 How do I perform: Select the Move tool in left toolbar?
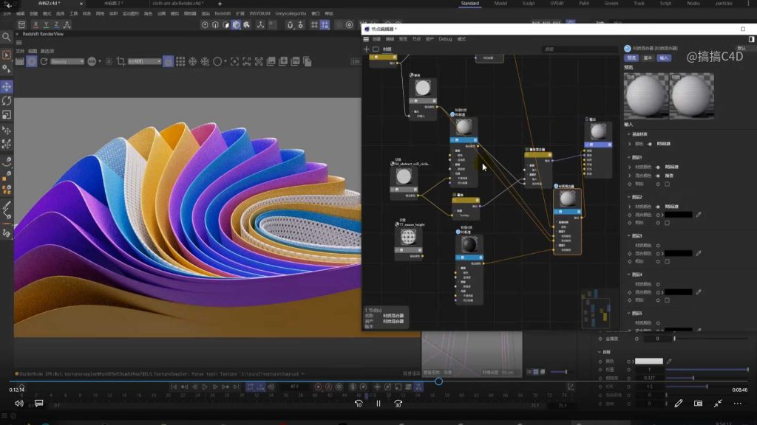point(7,86)
